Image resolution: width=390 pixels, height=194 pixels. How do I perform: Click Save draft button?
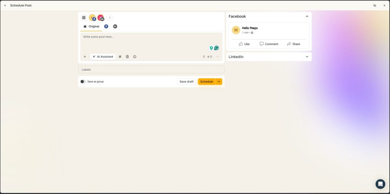187,82
